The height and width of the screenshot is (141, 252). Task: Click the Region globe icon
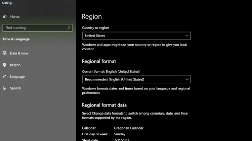(x=4, y=65)
